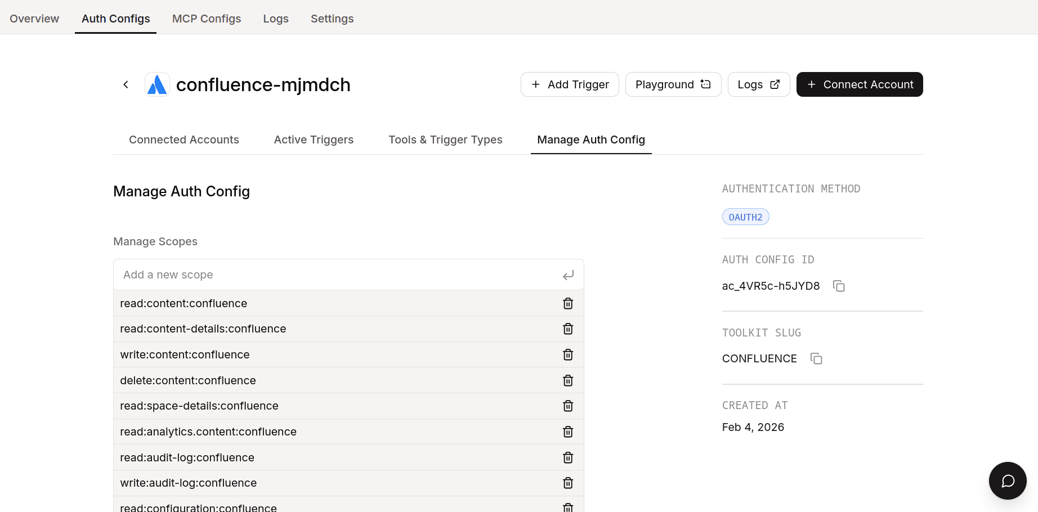Open the Logs top navigation tab
This screenshot has width=1038, height=512.
(x=276, y=19)
